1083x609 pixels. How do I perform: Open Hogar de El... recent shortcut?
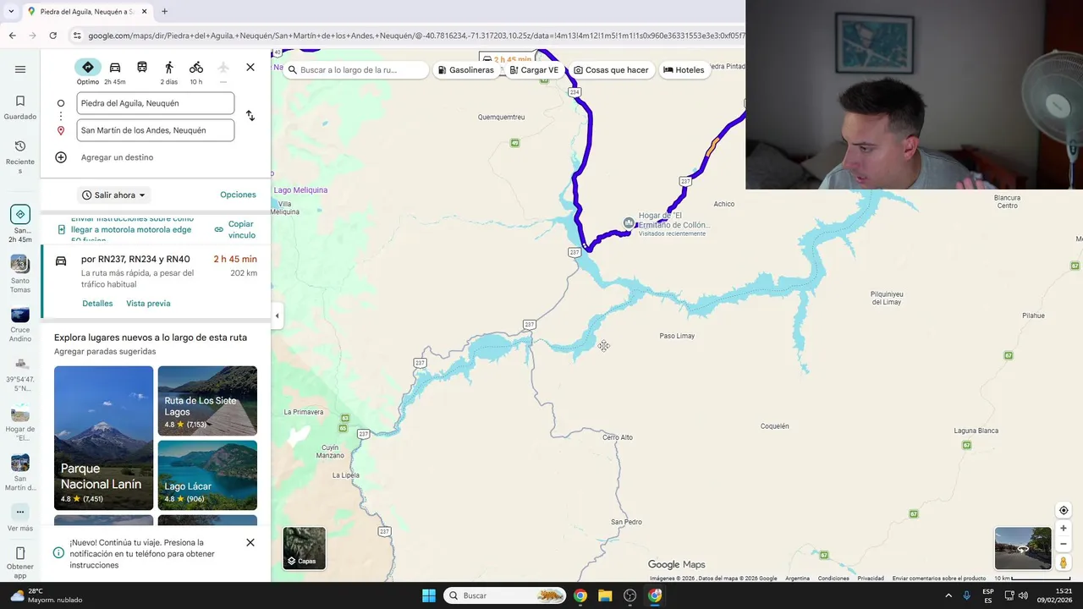click(x=20, y=423)
